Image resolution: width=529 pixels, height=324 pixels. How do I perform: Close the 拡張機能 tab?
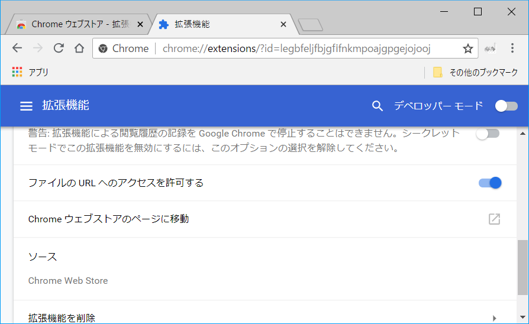tap(283, 24)
